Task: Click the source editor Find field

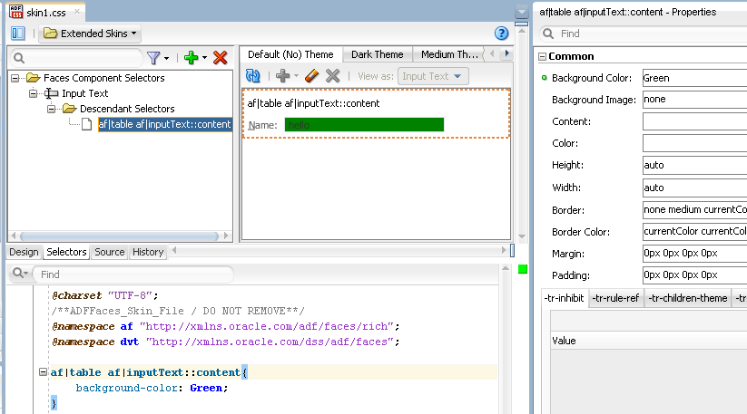Action: 133,274
